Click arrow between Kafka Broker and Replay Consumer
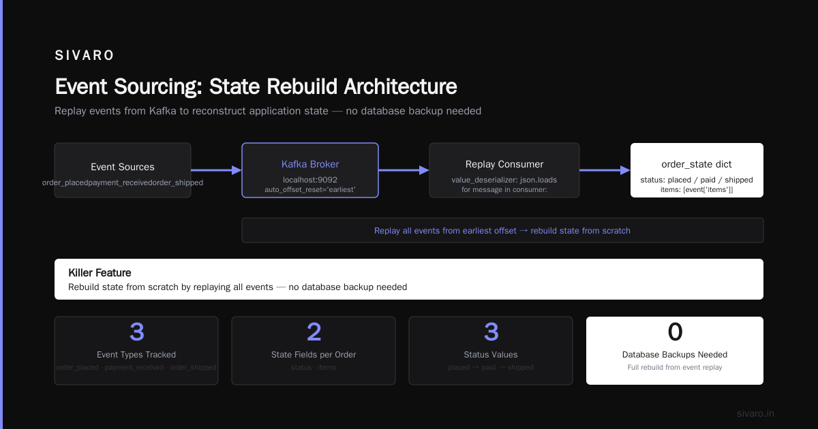Image resolution: width=818 pixels, height=429 pixels. point(404,170)
